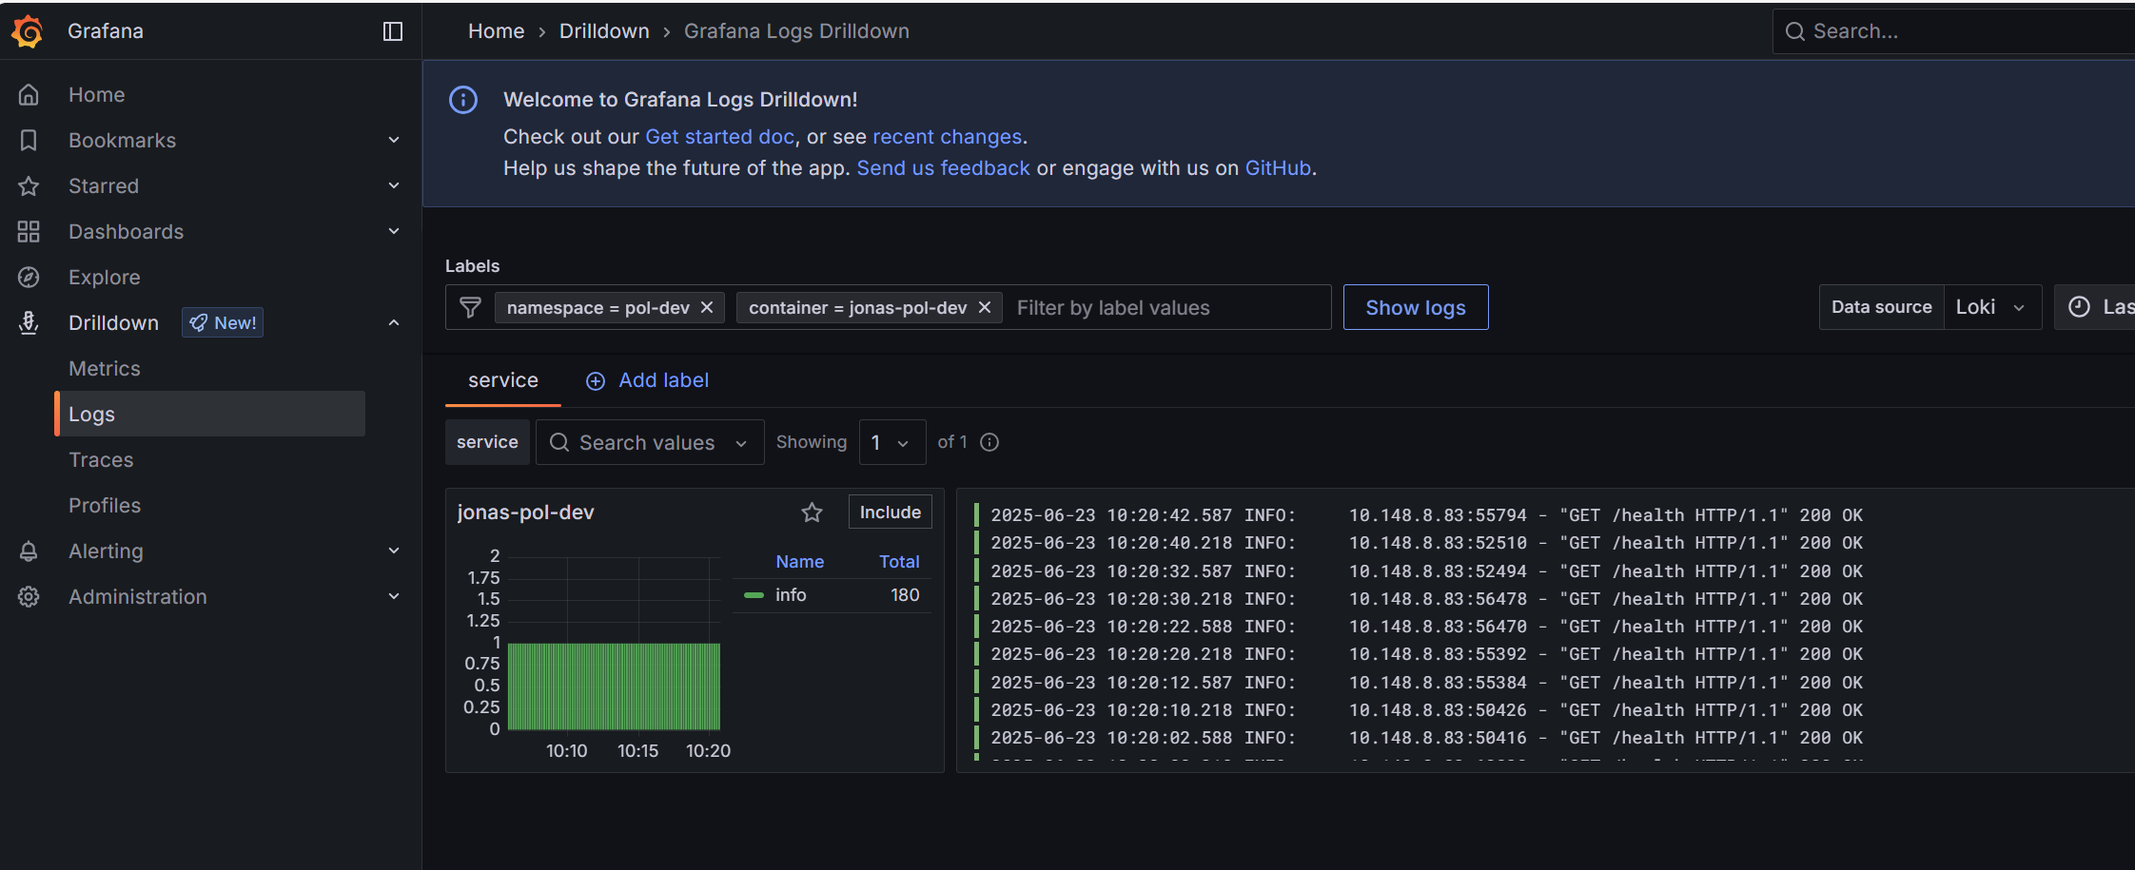Open the Showing count dropdown

[892, 442]
